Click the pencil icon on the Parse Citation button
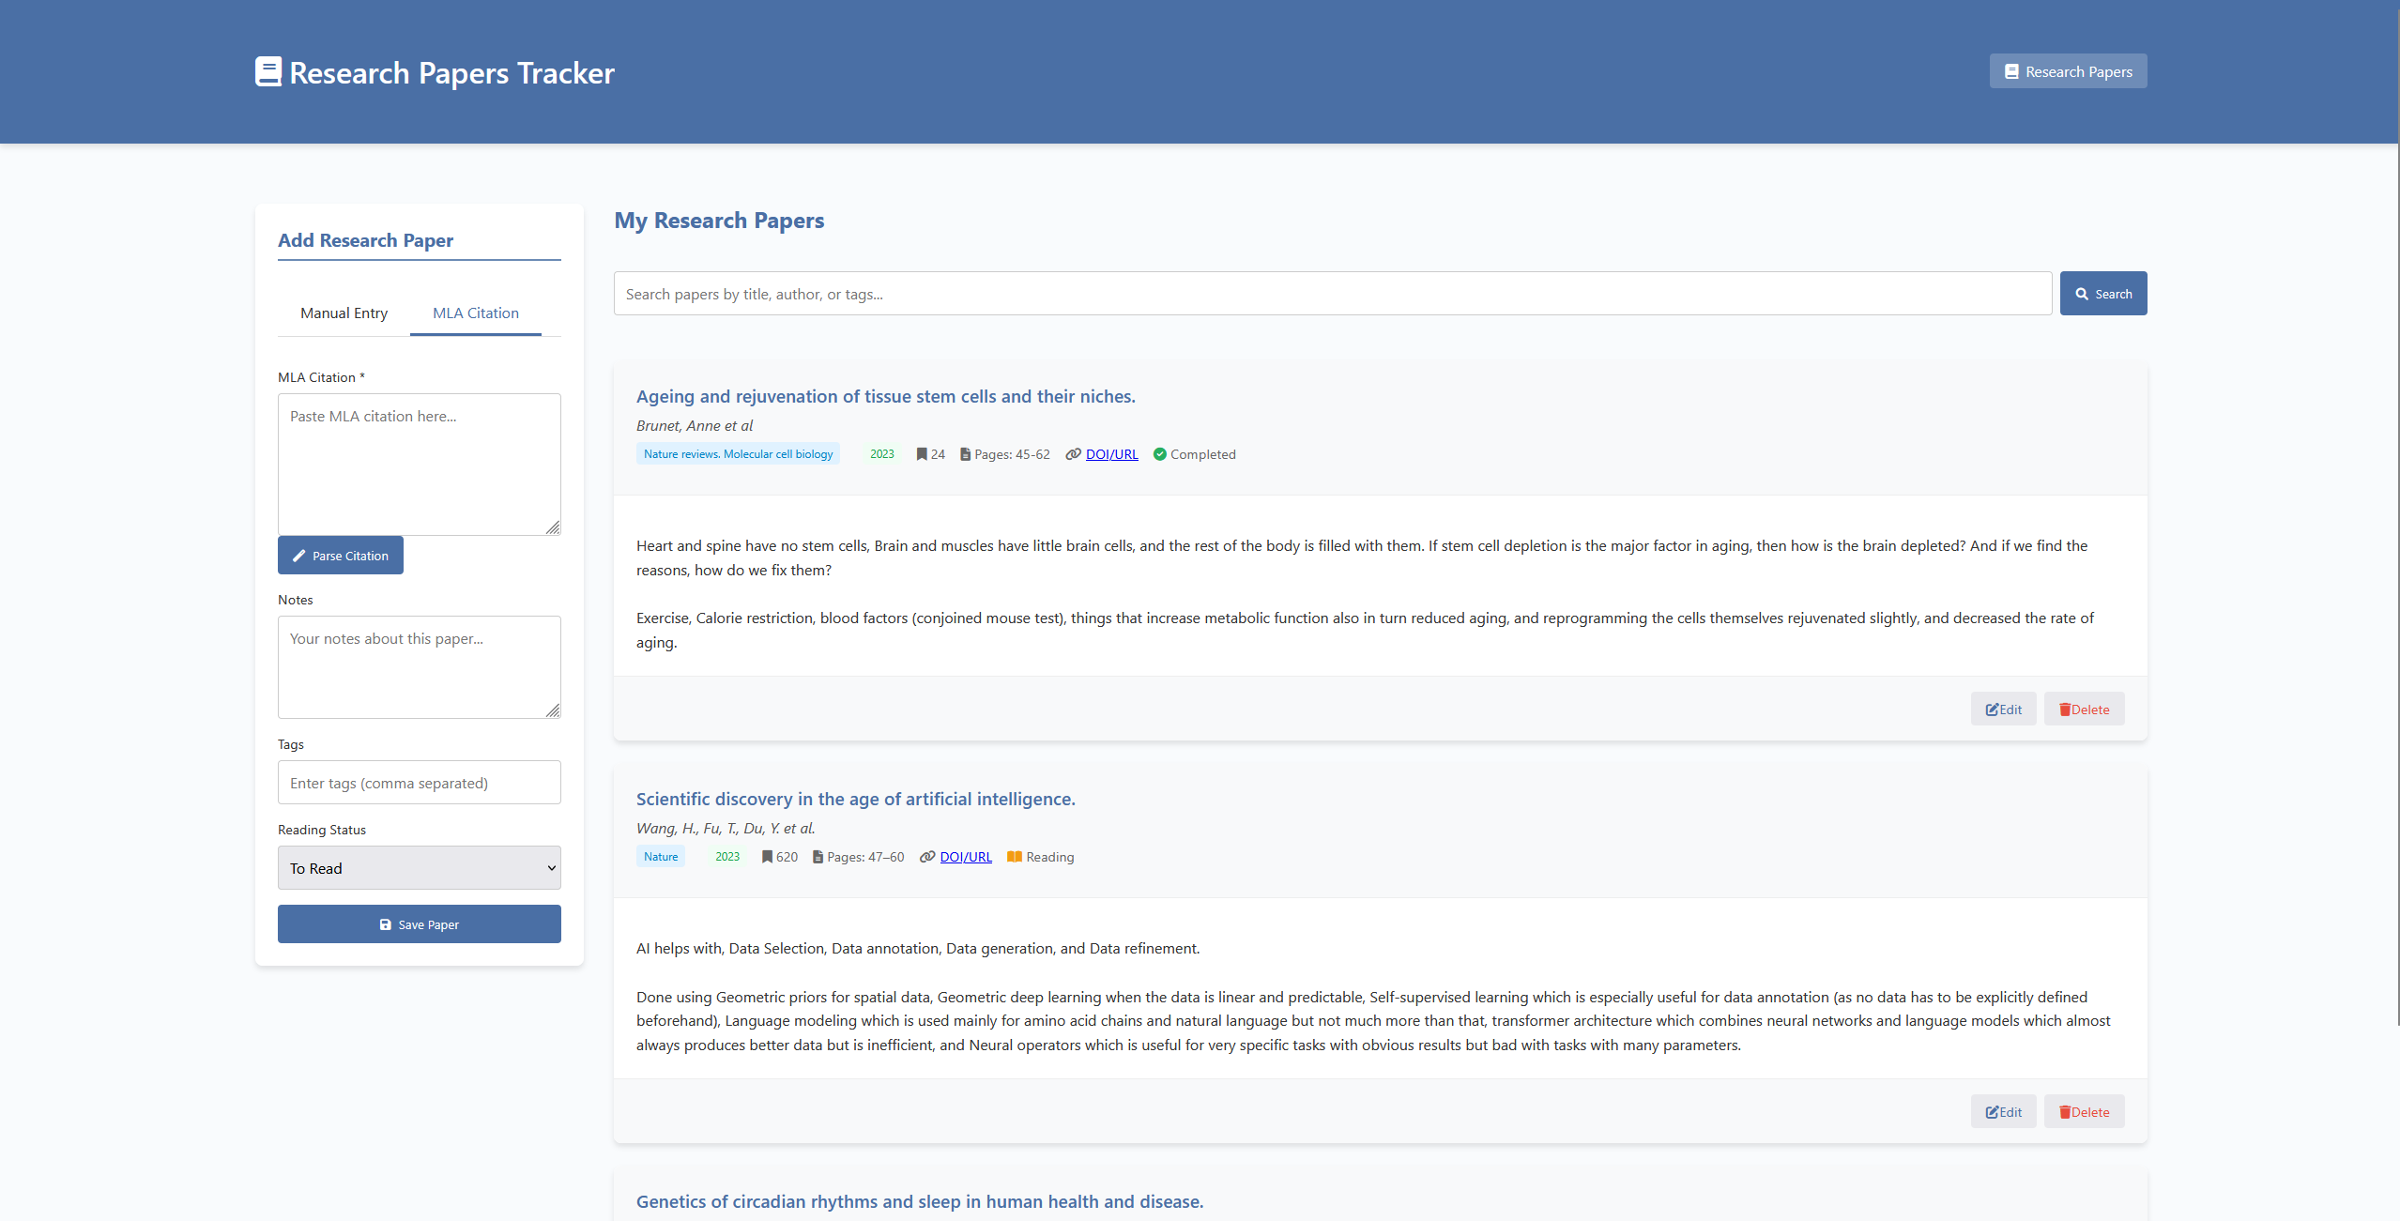This screenshot has height=1221, width=2400. tap(299, 556)
